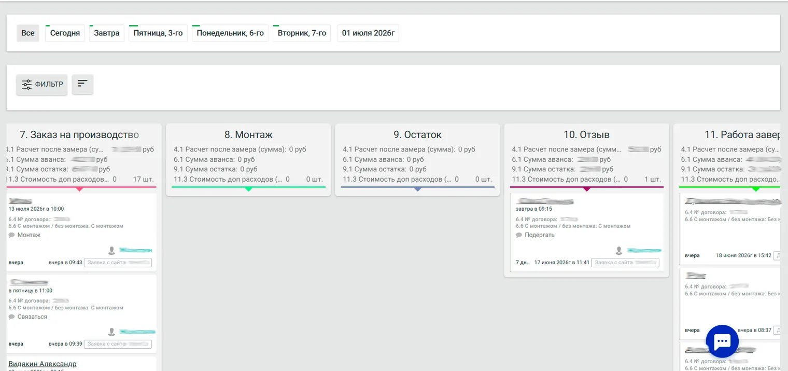Click the Заявка с сайта tag on Подергать card
788x371 pixels.
click(x=625, y=263)
